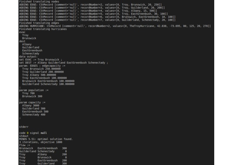
Task: Select the ADDING EDGE recordNumber=4 Albany line
Action: click(88, 11)
